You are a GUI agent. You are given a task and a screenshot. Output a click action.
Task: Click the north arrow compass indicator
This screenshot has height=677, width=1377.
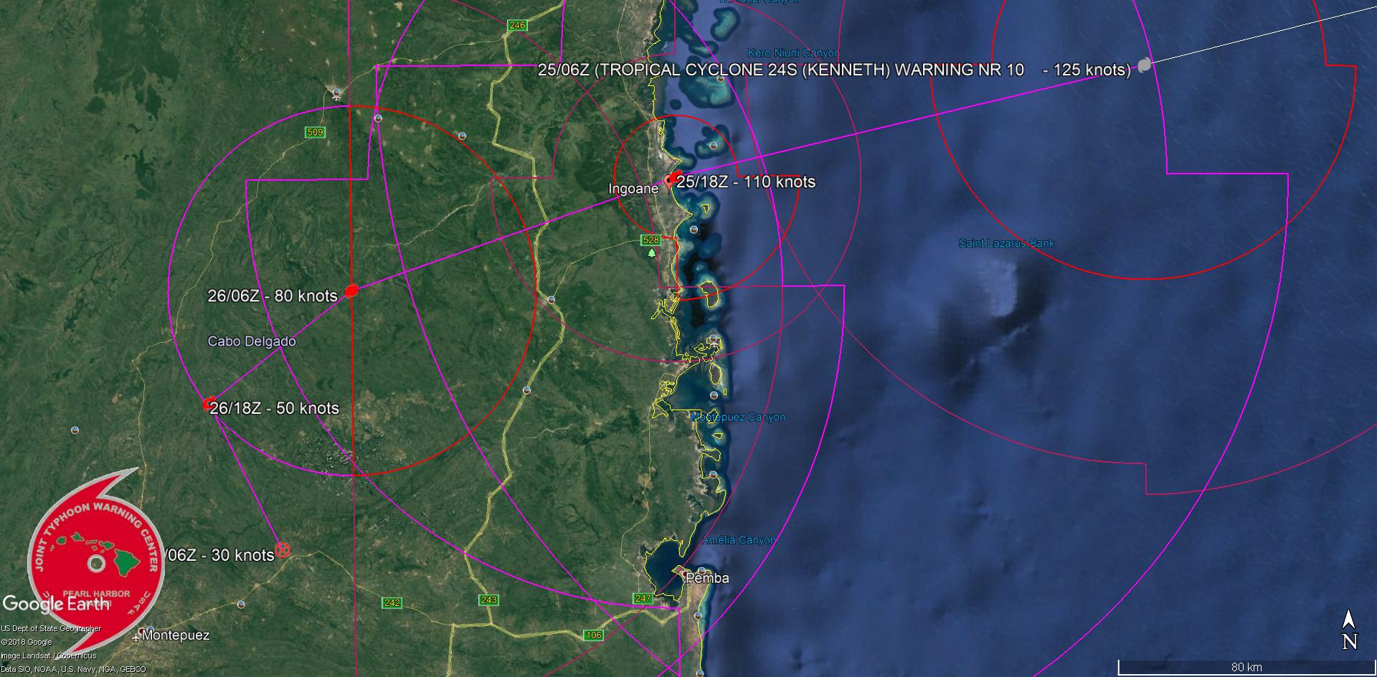pos(1349,630)
